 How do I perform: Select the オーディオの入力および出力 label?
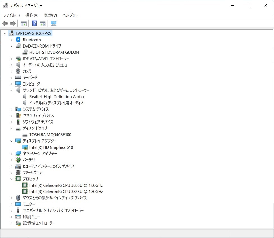45,65
